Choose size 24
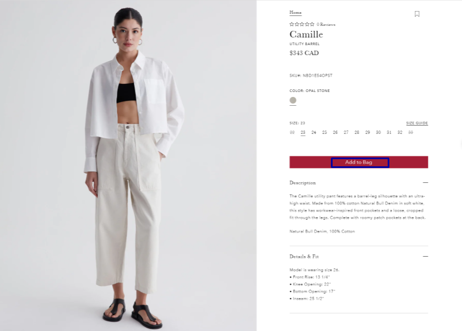Image resolution: width=462 pixels, height=331 pixels. pos(313,132)
